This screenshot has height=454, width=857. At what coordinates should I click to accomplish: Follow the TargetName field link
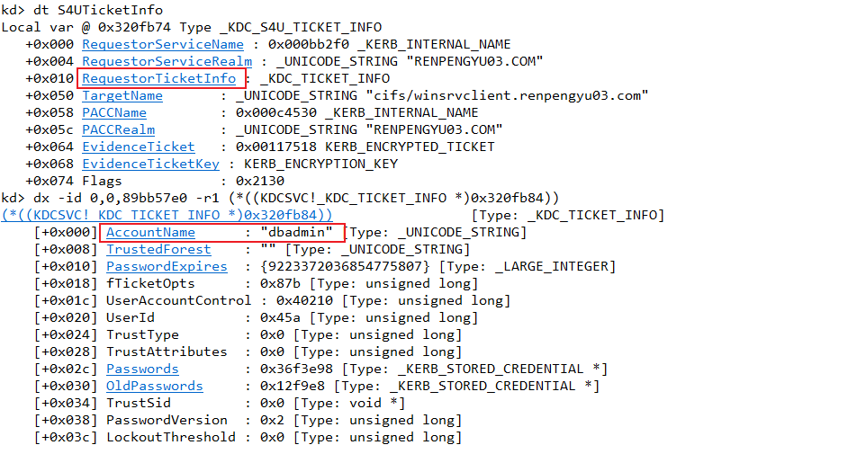point(122,95)
